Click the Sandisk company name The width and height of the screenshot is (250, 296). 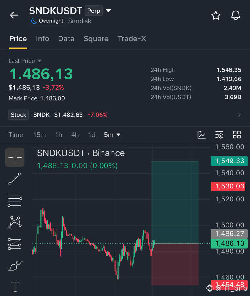click(80, 21)
